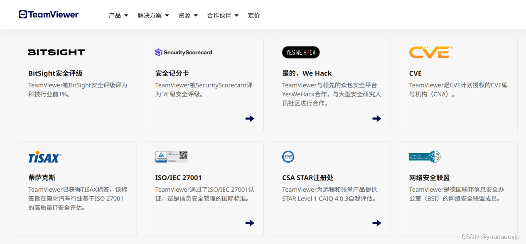Image resolution: width=526 pixels, height=244 pixels.
Task: Open the CSA STAR注册处 heading
Action: (x=308, y=178)
